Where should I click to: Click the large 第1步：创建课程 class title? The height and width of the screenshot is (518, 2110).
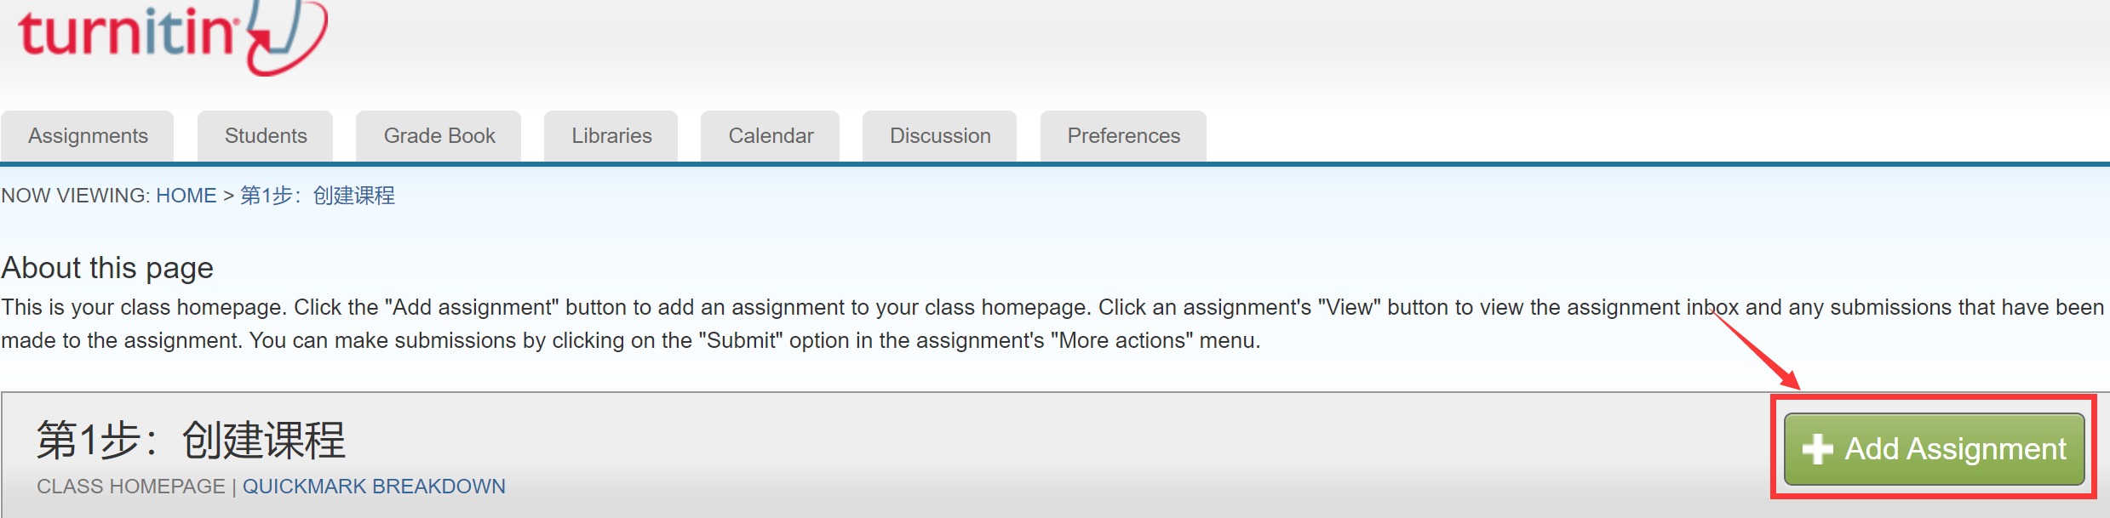(191, 441)
